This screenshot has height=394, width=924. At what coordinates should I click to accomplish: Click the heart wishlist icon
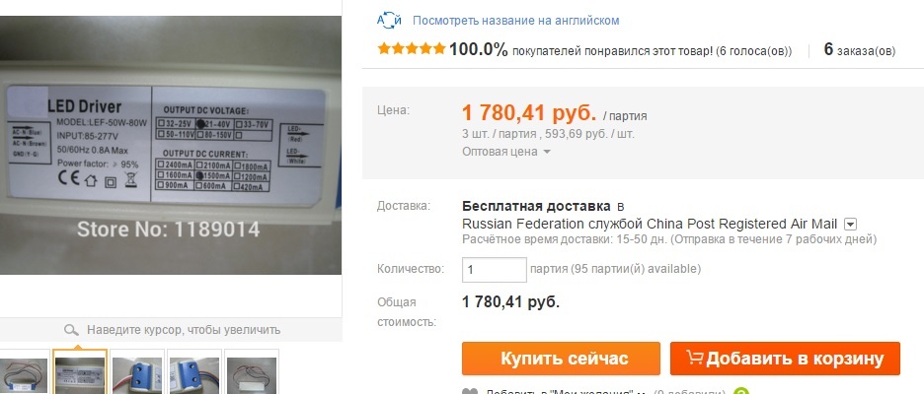coord(470,391)
